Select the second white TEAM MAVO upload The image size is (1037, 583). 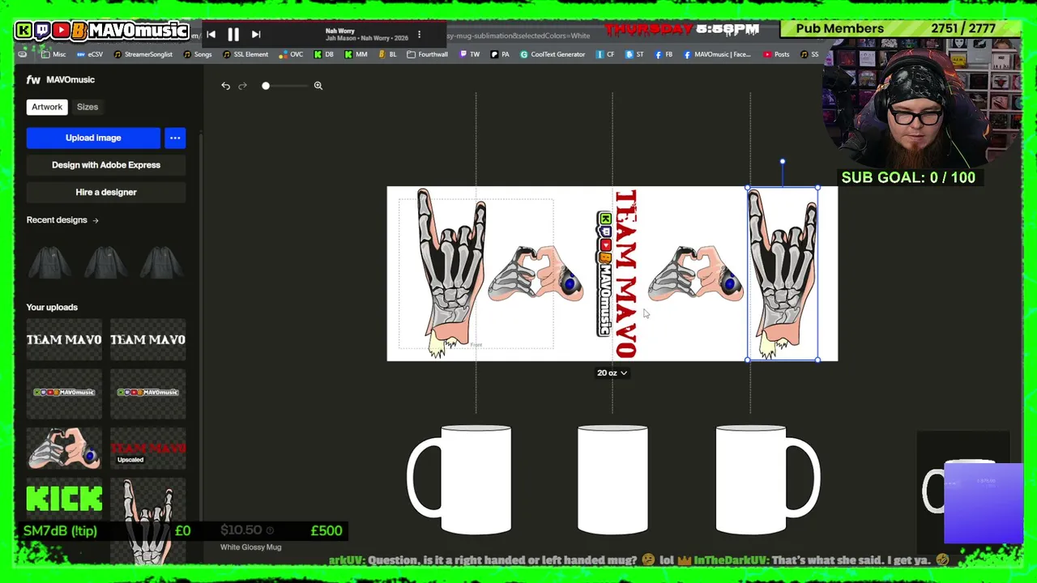(x=148, y=340)
